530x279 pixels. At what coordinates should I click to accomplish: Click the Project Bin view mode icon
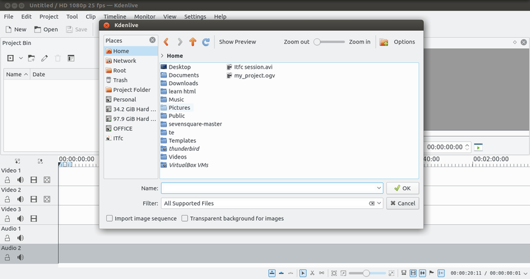(x=71, y=58)
